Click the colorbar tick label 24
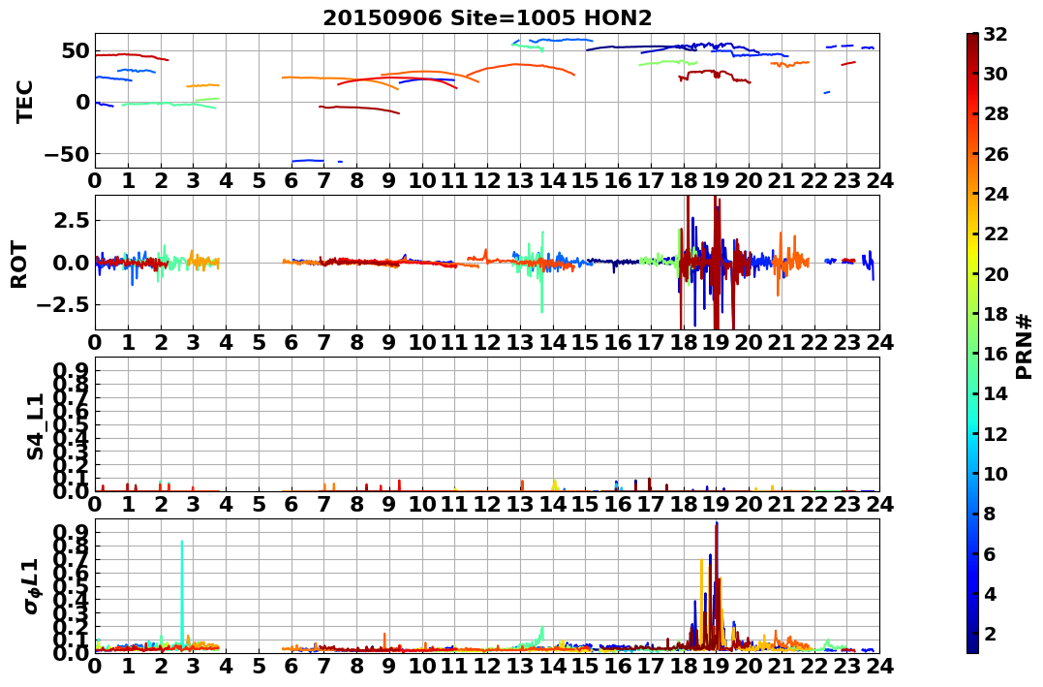The height and width of the screenshot is (687, 1043). pyautogui.click(x=996, y=194)
